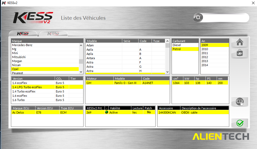The image size is (257, 149).
Task: Click protocol number 369 cell
Action: (95, 112)
